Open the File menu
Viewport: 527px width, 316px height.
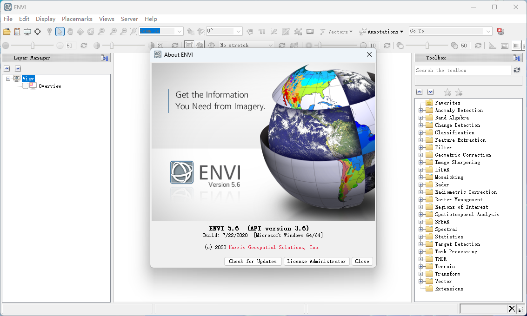click(x=8, y=19)
